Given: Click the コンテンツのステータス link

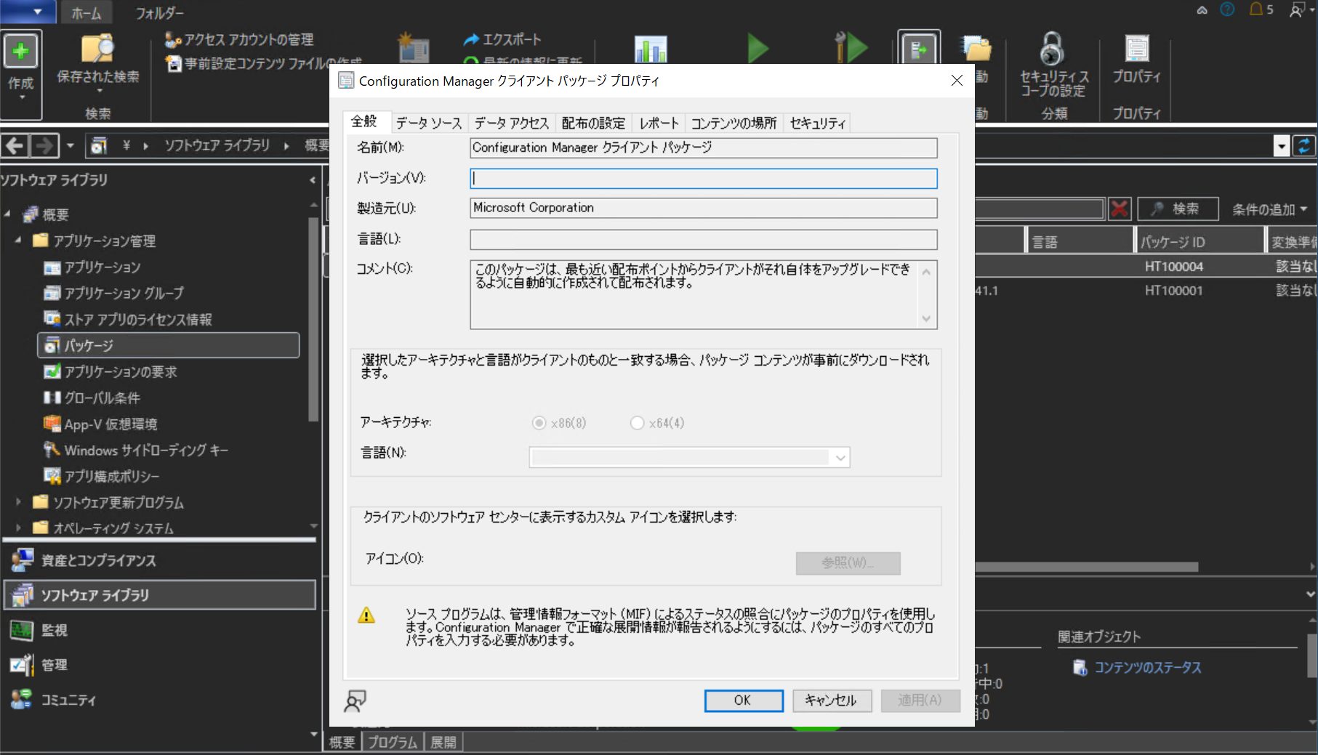Looking at the screenshot, I should pyautogui.click(x=1147, y=668).
